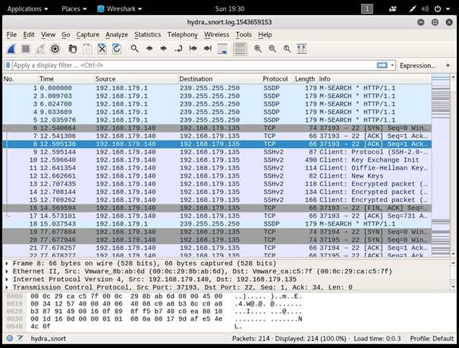The width and height of the screenshot is (459, 348).
Task: Sort by Length column header
Action: click(x=306, y=79)
